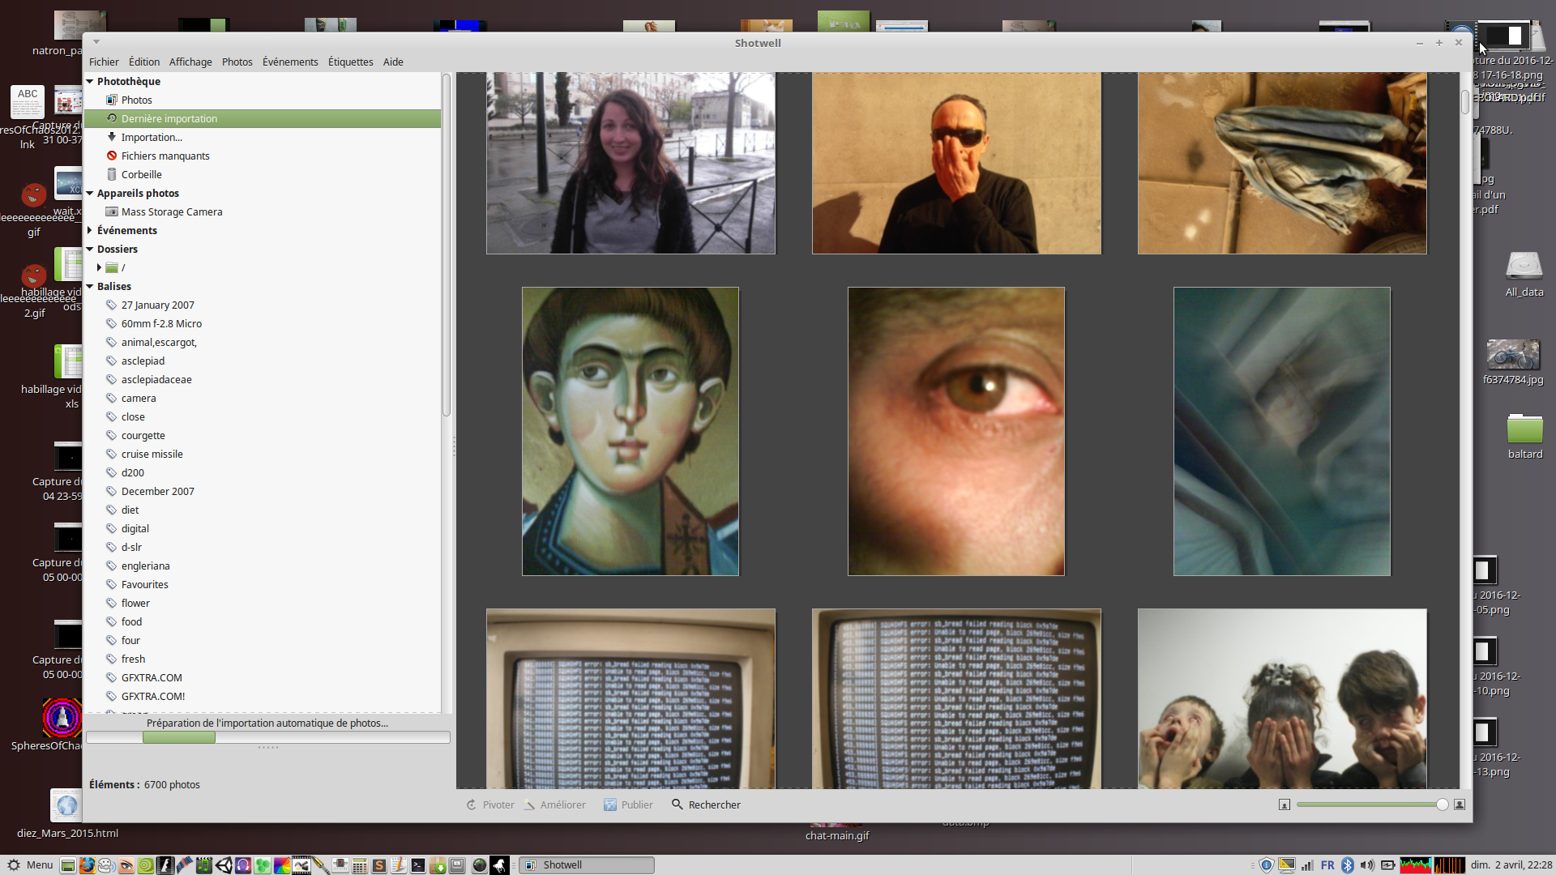Collapse the Balises tag list

pos(90,286)
